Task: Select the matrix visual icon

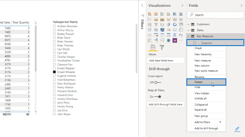Action: pyautogui.click(x=168, y=35)
